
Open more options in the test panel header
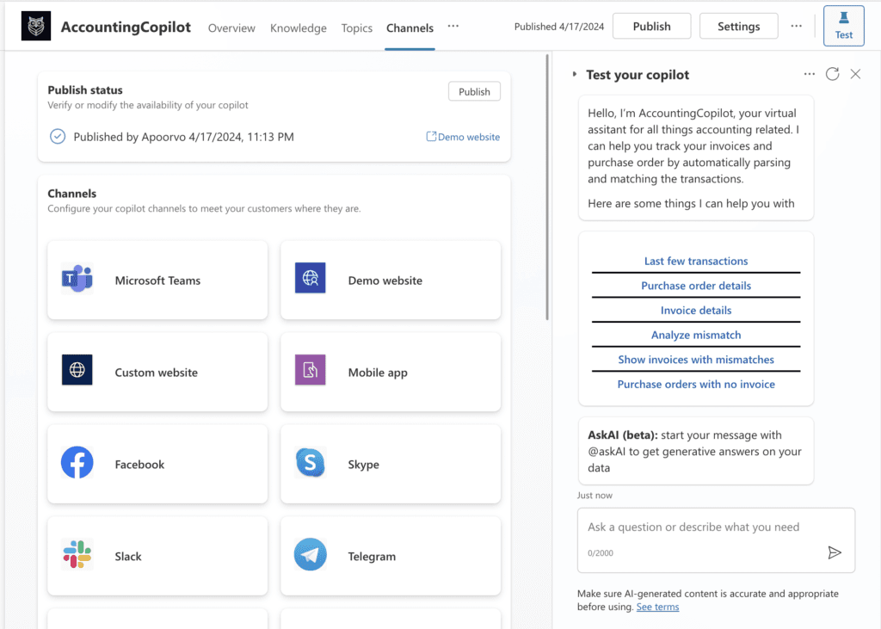coord(809,74)
